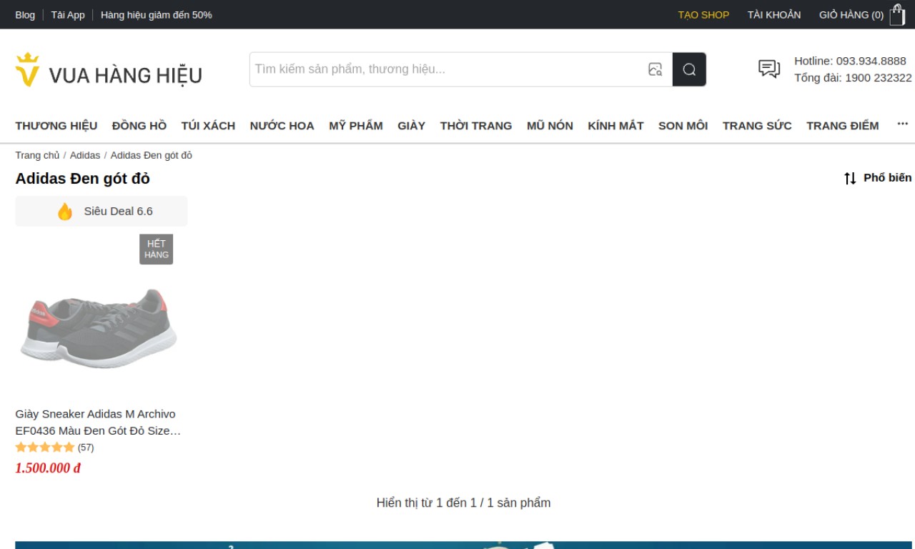Click the five-star rating of the sneaker
Screen dimensions: 915x549
pos(45,447)
